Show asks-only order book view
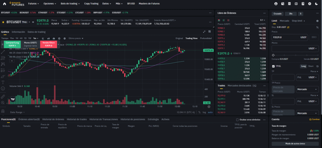The image size is (322, 148). point(229,20)
